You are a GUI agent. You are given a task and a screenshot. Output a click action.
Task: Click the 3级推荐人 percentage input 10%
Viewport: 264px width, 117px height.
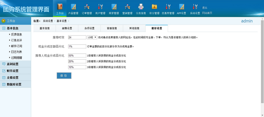point(77,67)
